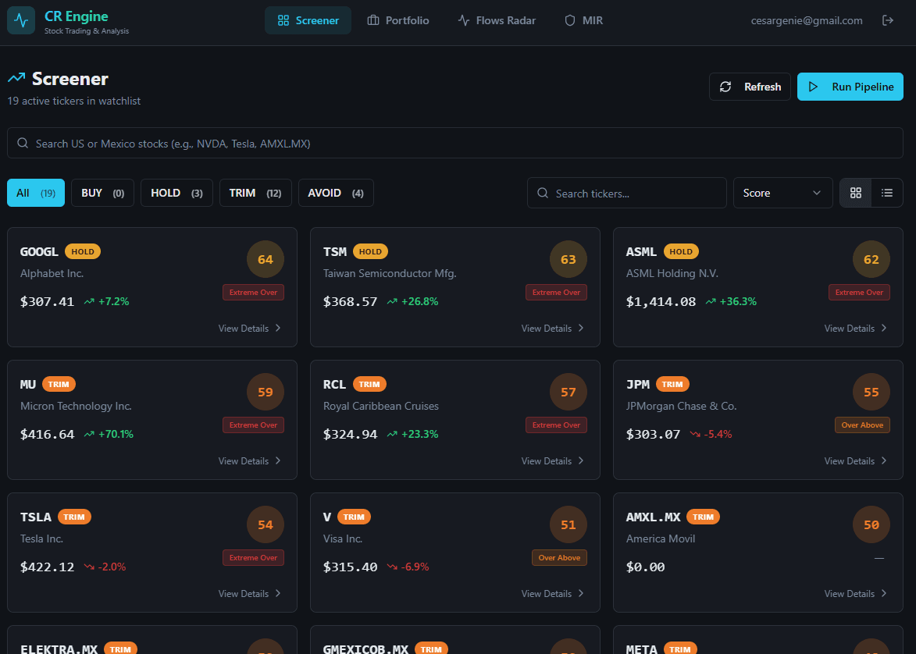Open View Details for GOOGL
The height and width of the screenshot is (654, 916).
pos(250,328)
